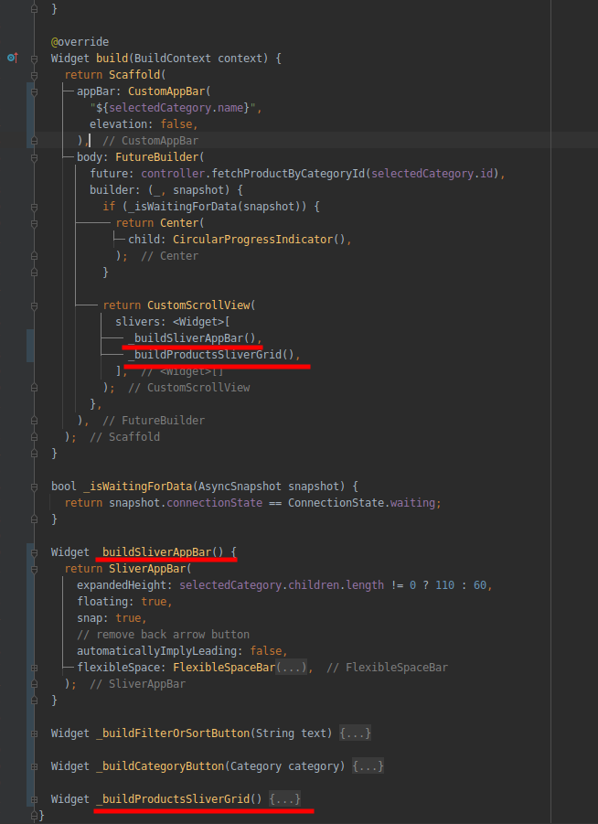
Task: Click the '@override' annotation
Action: click(80, 42)
